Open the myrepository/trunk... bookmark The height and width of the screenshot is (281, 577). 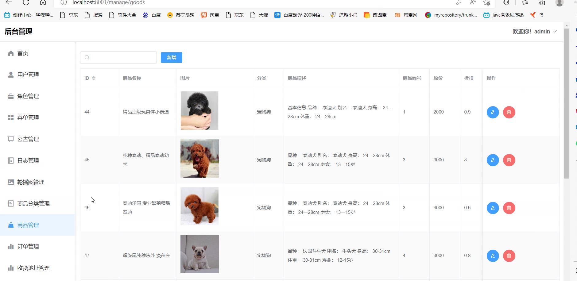click(x=451, y=15)
